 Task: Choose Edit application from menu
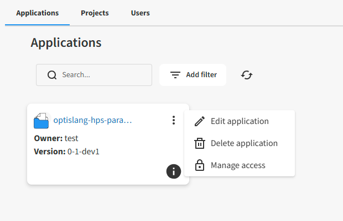[240, 121]
